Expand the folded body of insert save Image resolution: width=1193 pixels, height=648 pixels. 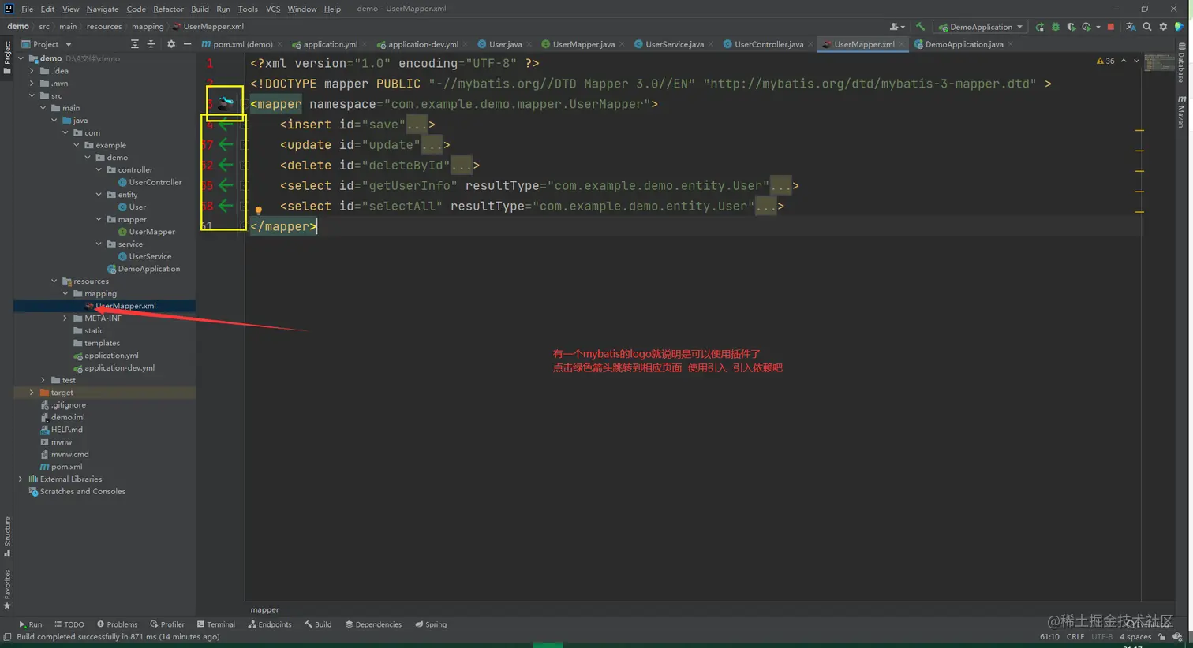tap(416, 125)
